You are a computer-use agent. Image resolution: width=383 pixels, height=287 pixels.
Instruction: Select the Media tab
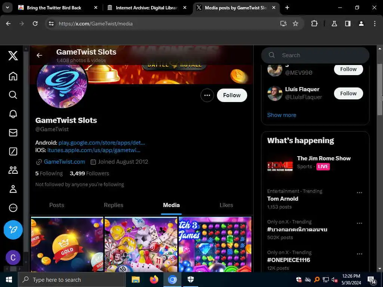pyautogui.click(x=171, y=205)
